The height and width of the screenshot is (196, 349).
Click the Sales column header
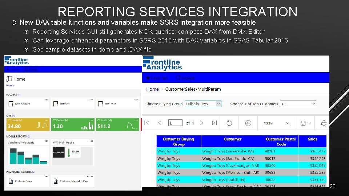click(313, 142)
